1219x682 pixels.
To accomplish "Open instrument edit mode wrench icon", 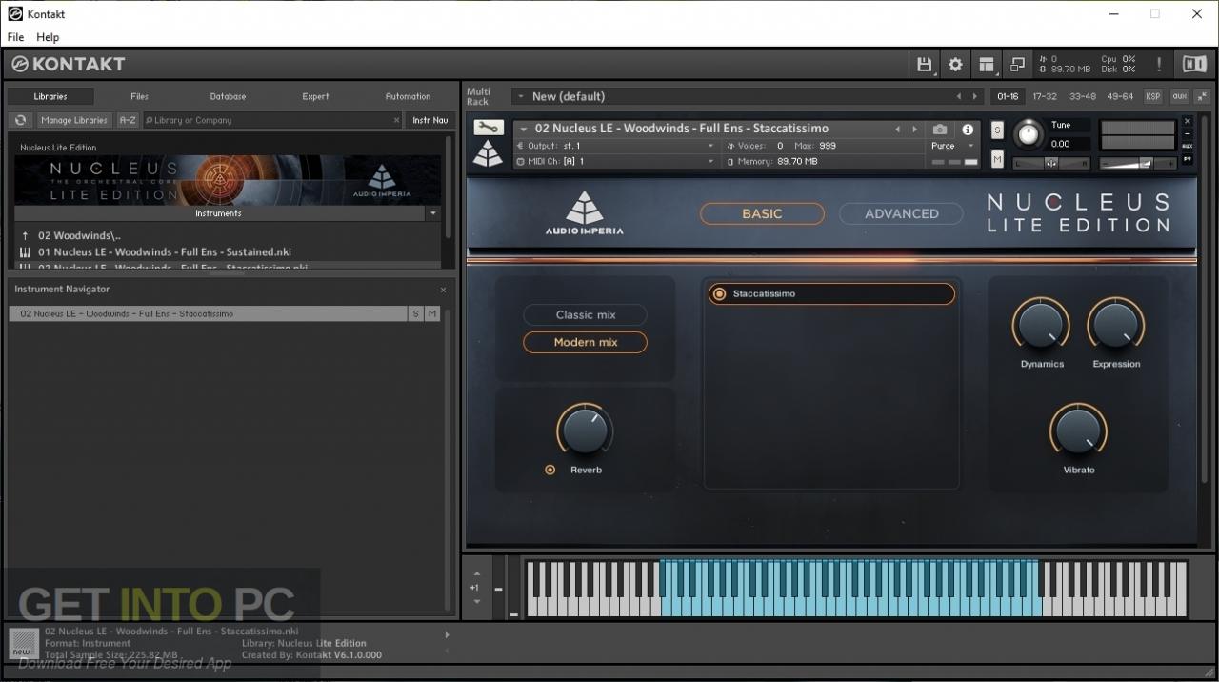I will click(488, 128).
